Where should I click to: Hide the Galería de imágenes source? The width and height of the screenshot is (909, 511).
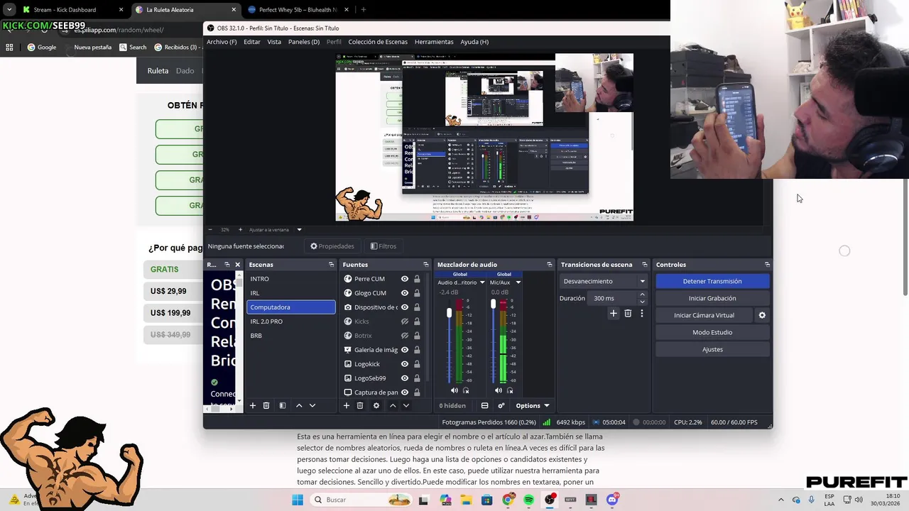point(405,350)
